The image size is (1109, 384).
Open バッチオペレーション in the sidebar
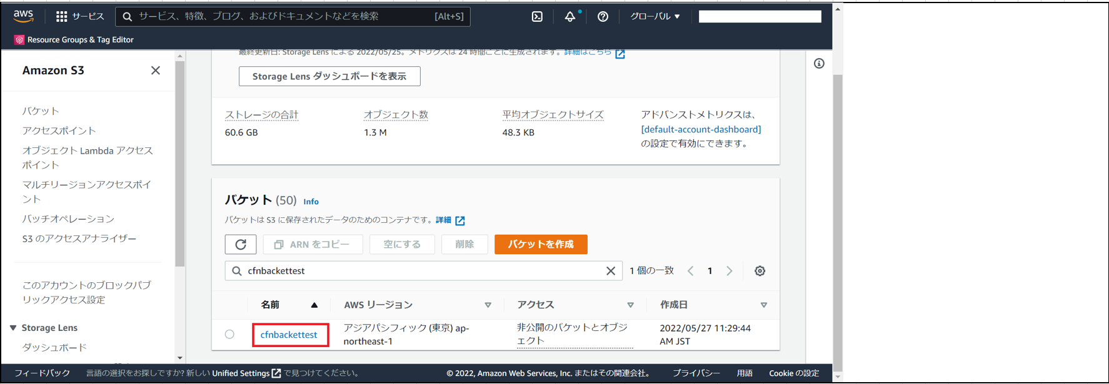click(x=68, y=219)
